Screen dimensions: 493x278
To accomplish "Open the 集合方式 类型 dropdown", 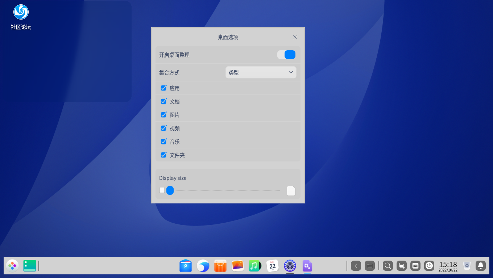I will 261,72.
